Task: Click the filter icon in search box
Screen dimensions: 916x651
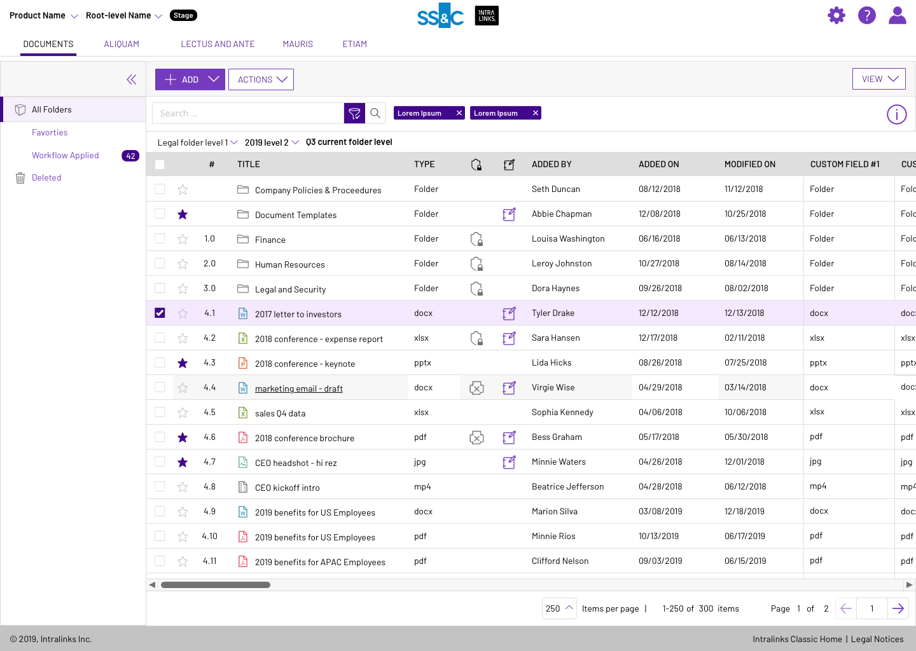Action: click(354, 113)
